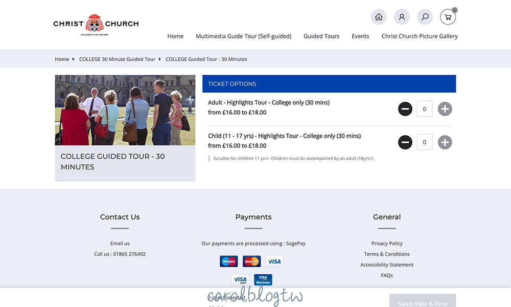Click the Select Date & Time button
Image resolution: width=511 pixels, height=307 pixels.
click(x=423, y=300)
